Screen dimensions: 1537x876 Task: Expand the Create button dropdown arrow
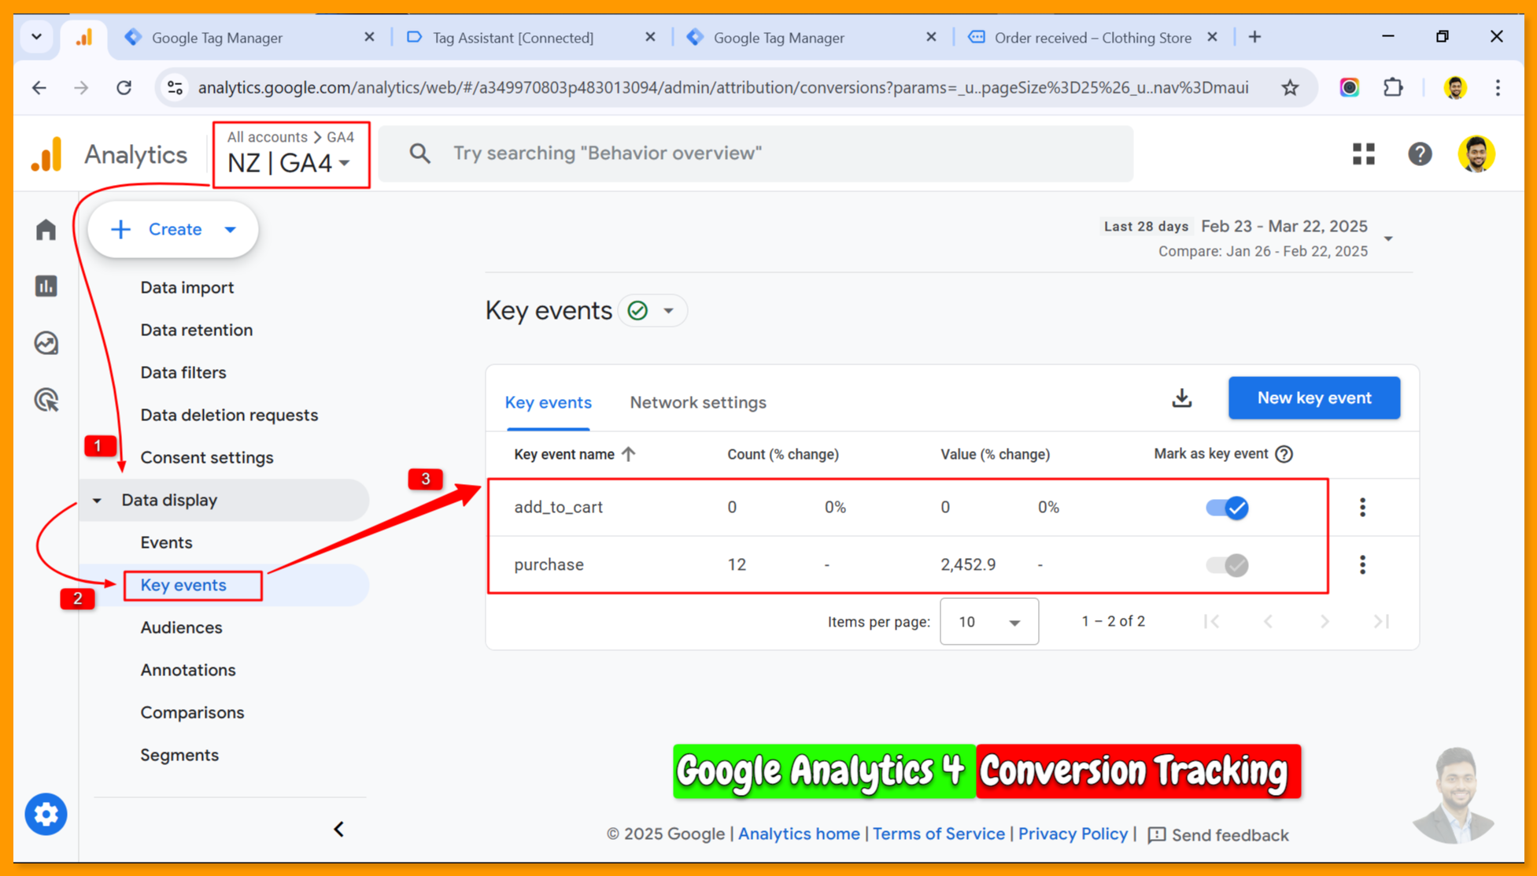231,230
